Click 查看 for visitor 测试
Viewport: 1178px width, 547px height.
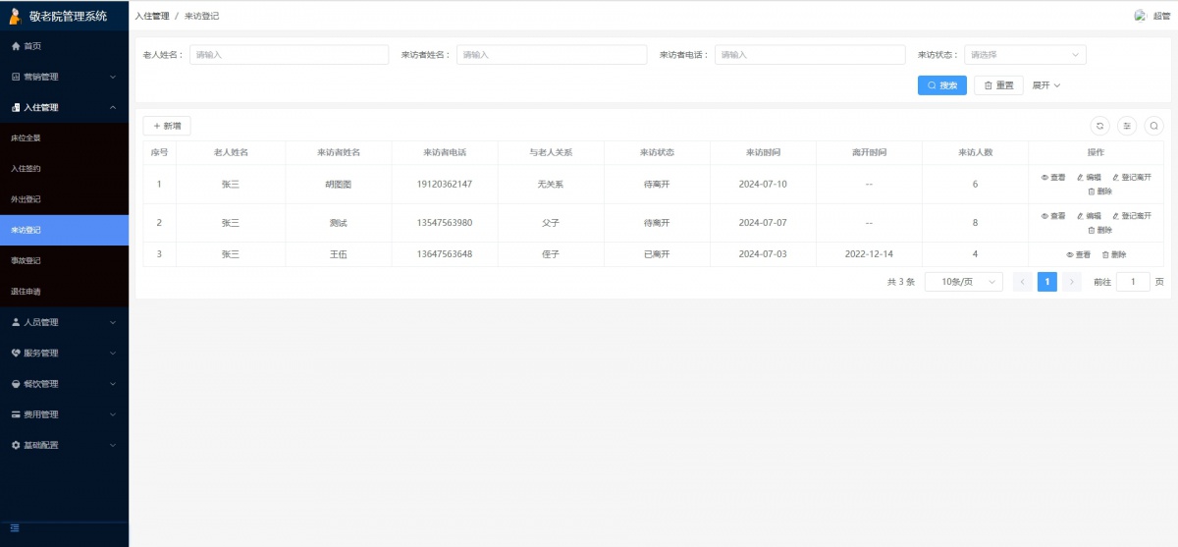pyautogui.click(x=1052, y=216)
